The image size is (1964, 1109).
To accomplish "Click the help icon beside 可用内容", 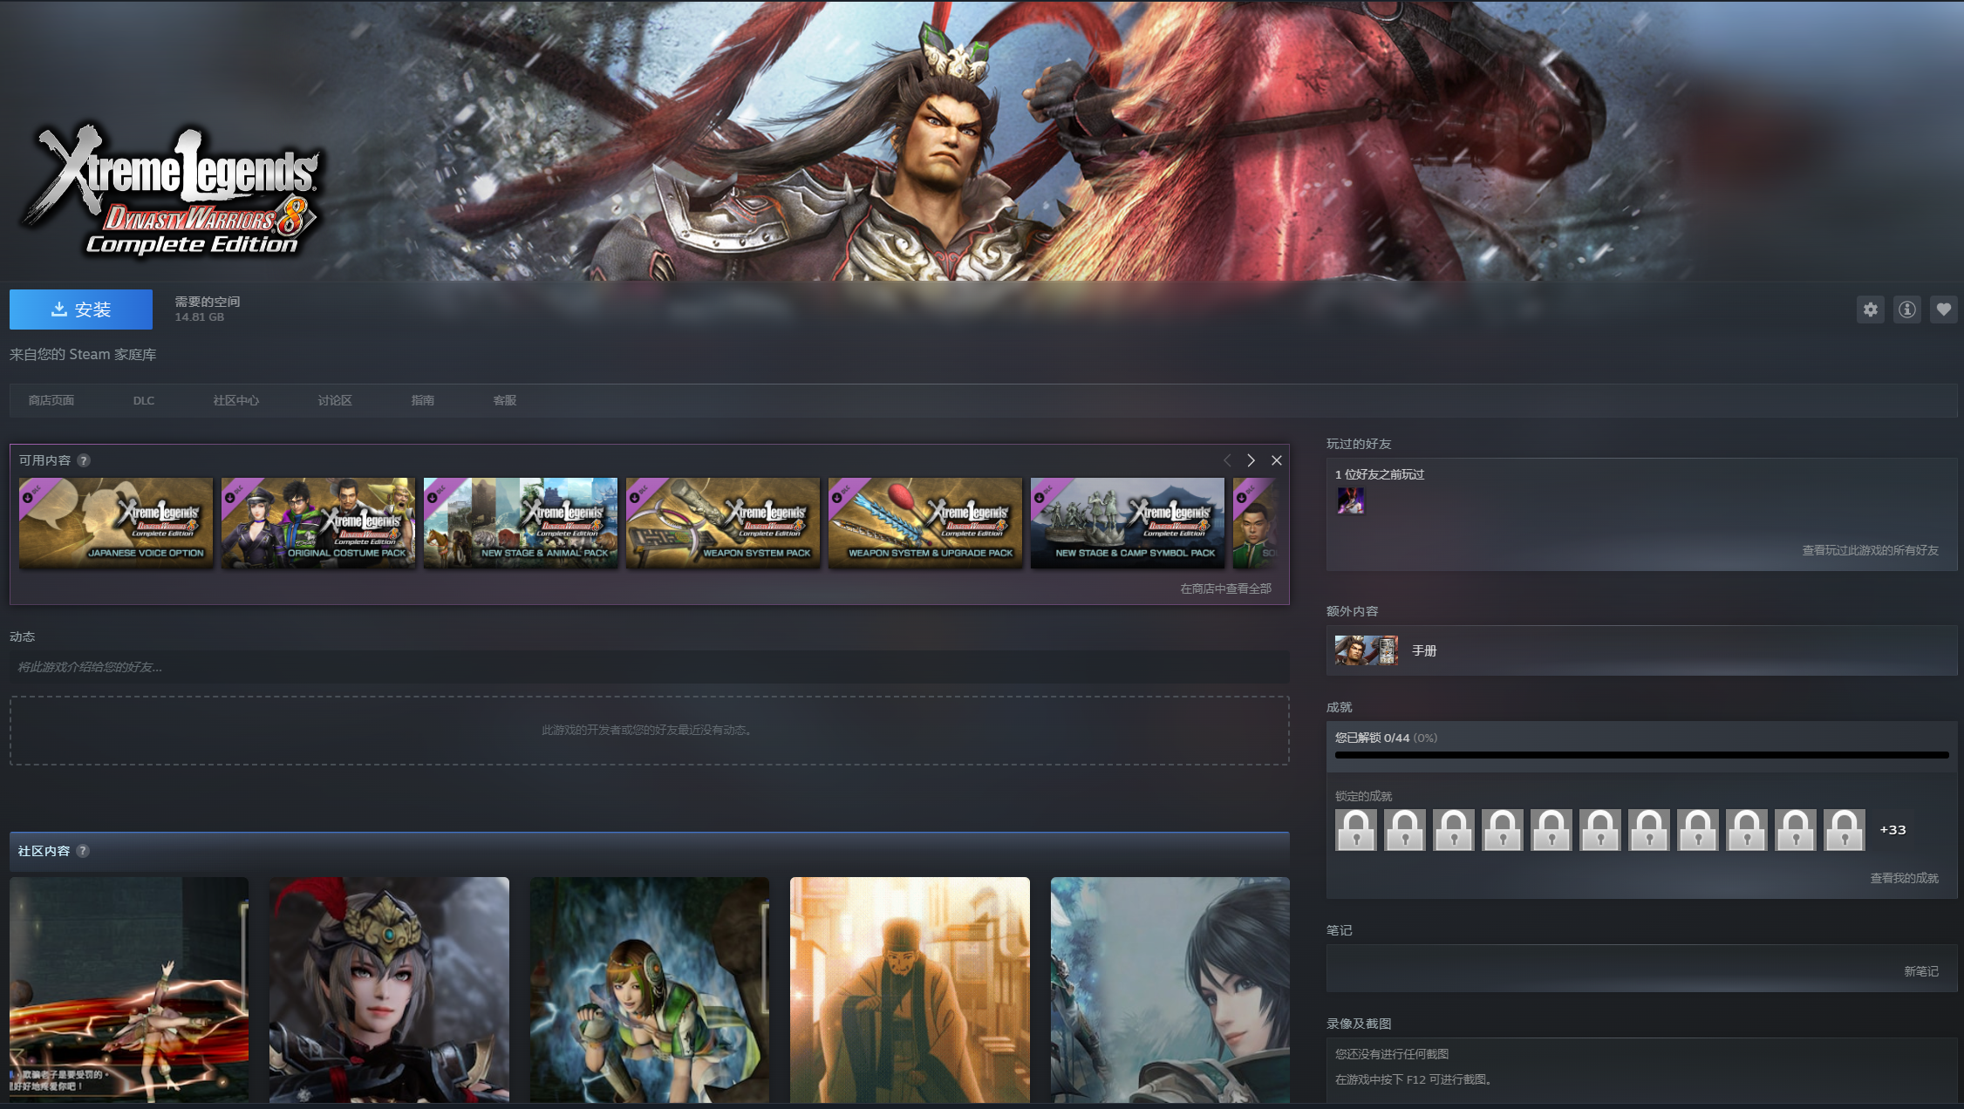I will [x=84, y=460].
